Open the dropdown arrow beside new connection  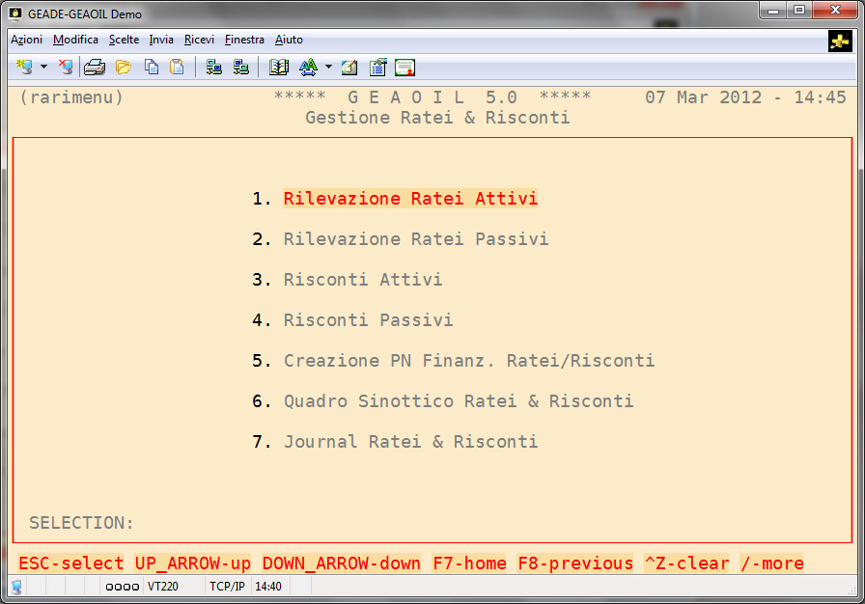[43, 68]
